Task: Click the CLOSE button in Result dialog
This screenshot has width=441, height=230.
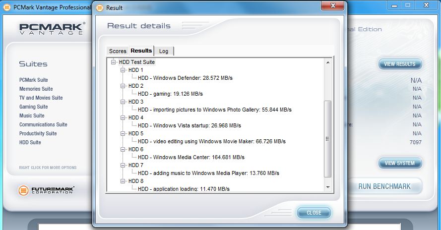Action: (314, 213)
